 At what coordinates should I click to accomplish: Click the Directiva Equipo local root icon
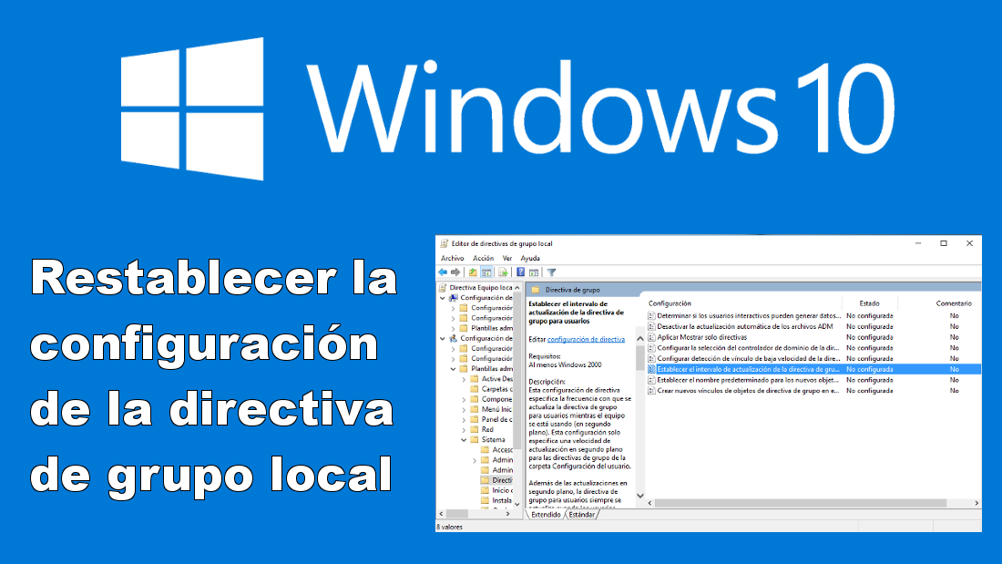(x=442, y=288)
